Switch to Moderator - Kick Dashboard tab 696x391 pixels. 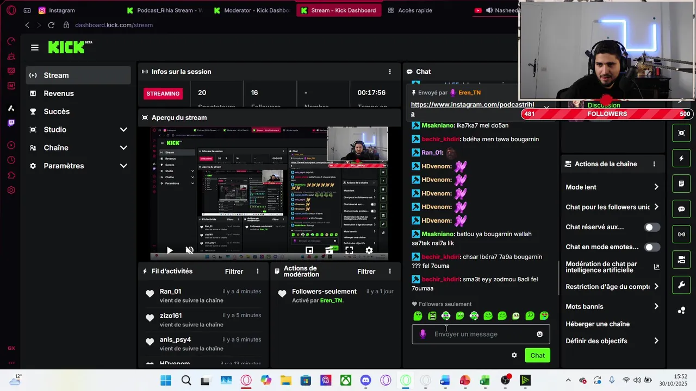(252, 10)
